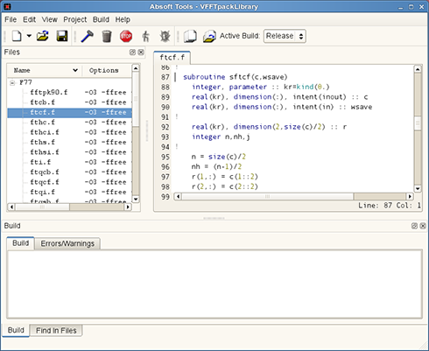Run the program with the walking figure icon
429x351 pixels.
145,36
